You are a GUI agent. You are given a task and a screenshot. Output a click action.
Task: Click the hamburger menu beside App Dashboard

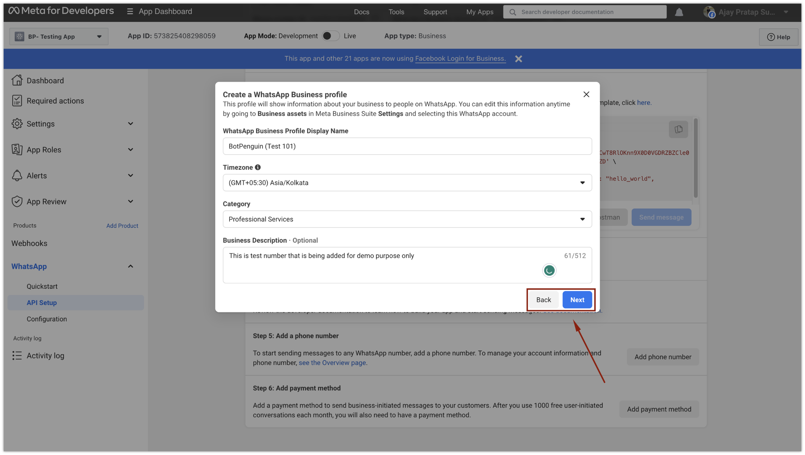point(130,12)
